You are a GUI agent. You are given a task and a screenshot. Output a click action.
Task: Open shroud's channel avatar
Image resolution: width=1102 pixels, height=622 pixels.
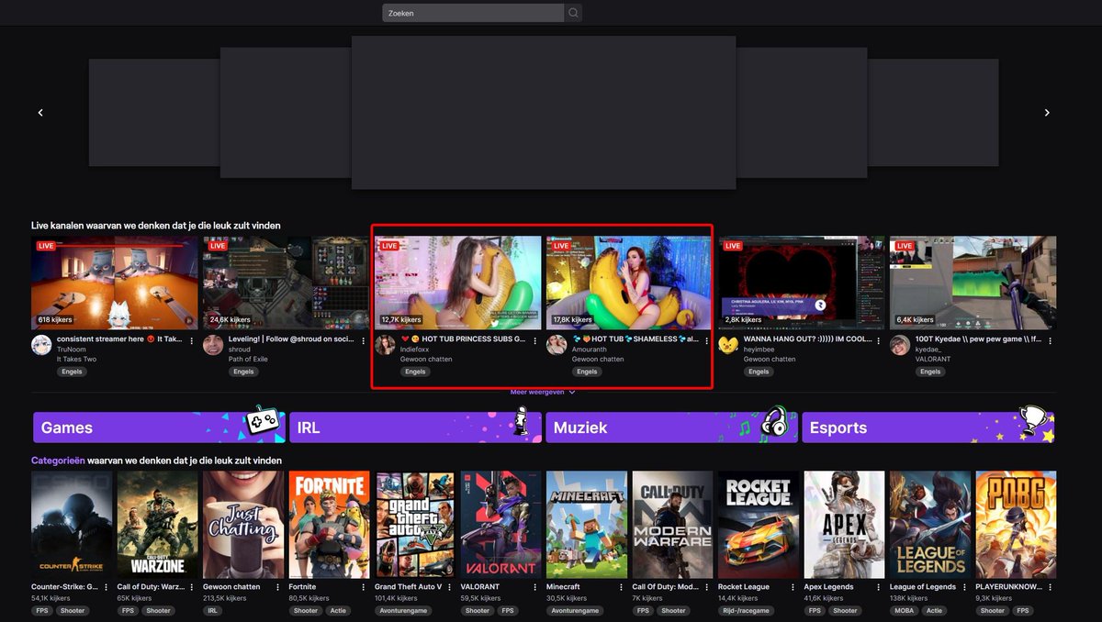click(213, 345)
